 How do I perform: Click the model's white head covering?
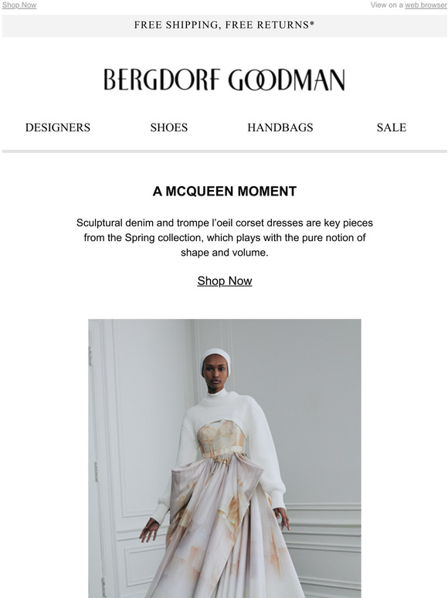(x=216, y=358)
